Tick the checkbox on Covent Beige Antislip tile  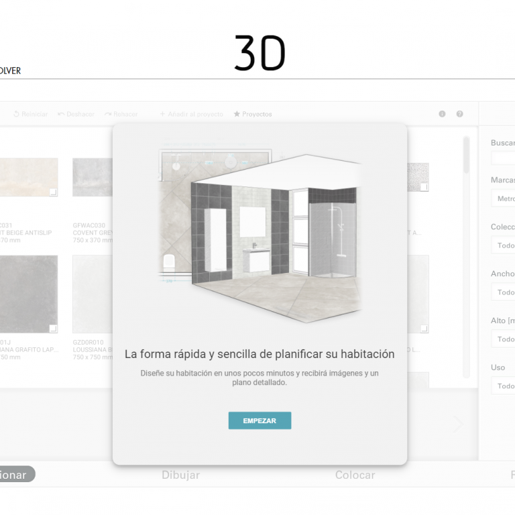pyautogui.click(x=53, y=192)
